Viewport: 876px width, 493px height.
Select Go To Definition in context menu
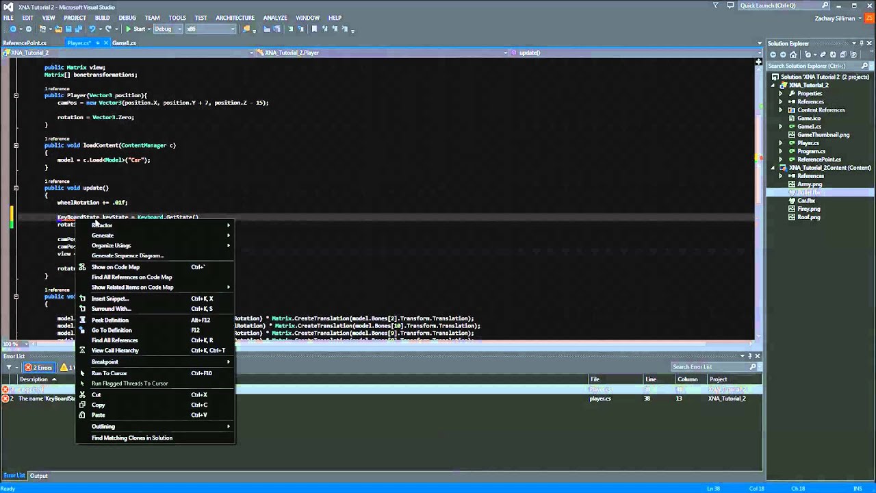pos(155,330)
